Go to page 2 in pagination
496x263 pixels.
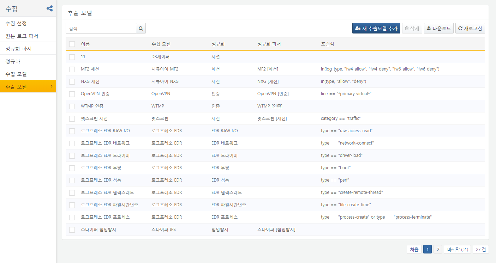438,249
